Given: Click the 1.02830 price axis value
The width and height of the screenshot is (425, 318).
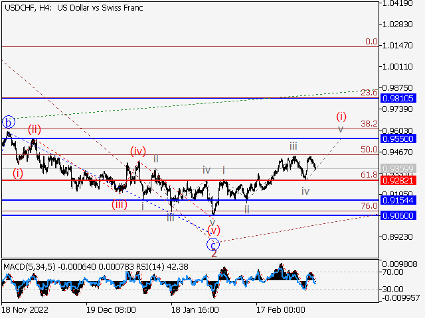Looking at the screenshot, I should 397,25.
